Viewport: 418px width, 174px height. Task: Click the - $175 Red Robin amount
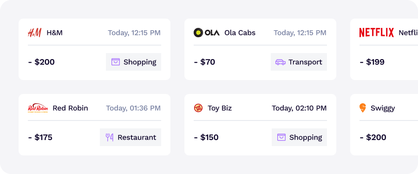point(40,137)
